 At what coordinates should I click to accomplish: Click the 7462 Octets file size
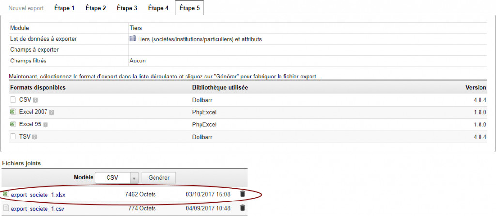point(140,194)
